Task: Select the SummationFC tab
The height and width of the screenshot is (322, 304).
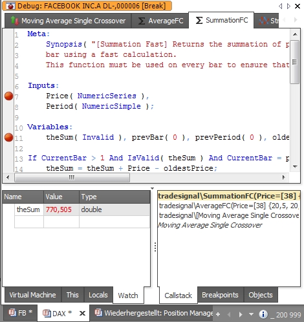Action: click(x=221, y=20)
